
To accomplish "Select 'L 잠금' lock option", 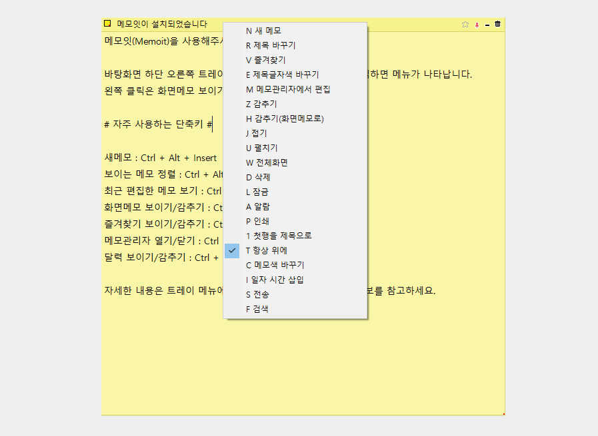I will (295, 192).
